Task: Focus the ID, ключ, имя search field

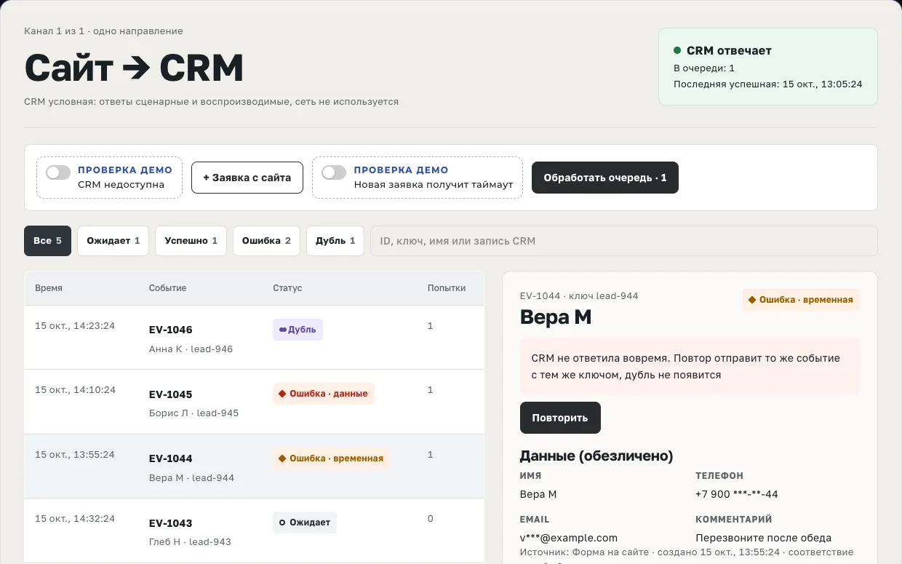Action: click(x=624, y=241)
